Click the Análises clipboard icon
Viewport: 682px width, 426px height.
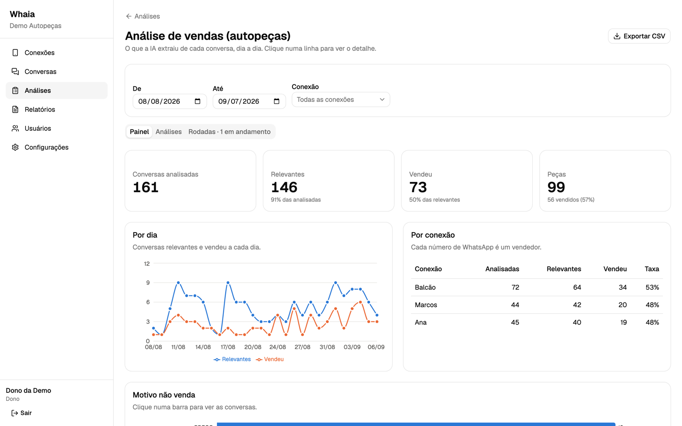click(x=15, y=90)
